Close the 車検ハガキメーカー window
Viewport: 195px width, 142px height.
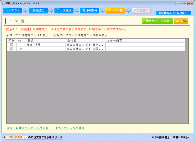coord(190,3)
